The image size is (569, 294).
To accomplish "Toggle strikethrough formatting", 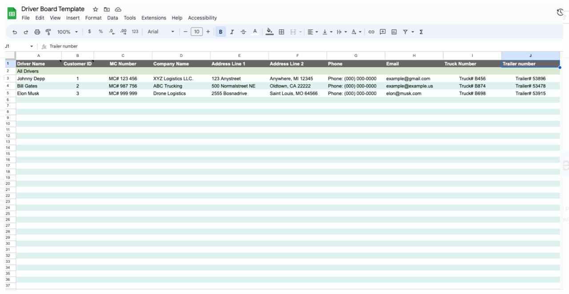I will (x=243, y=32).
